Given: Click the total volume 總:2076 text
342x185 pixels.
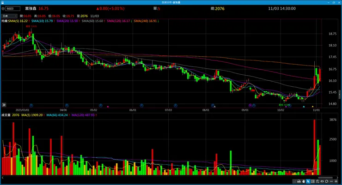Looking at the screenshot, I should tap(218, 8).
